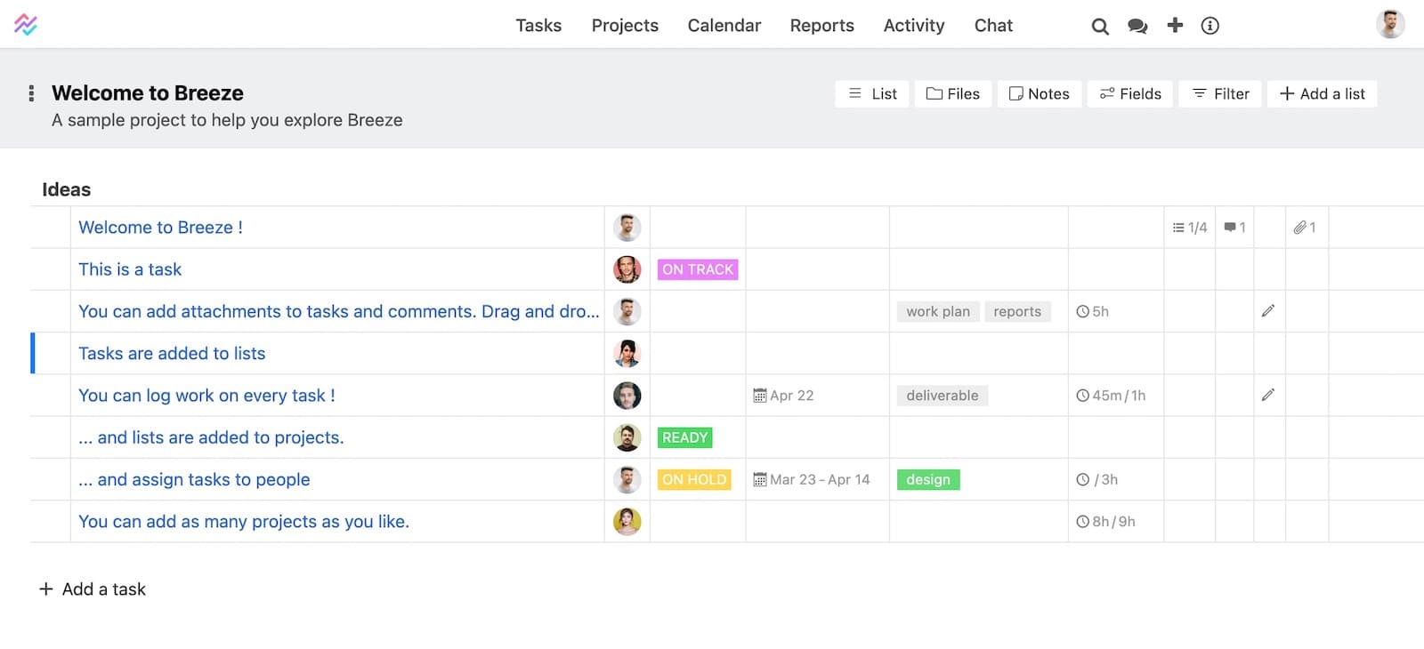Click the project description text
The image size is (1424, 649).
(227, 120)
